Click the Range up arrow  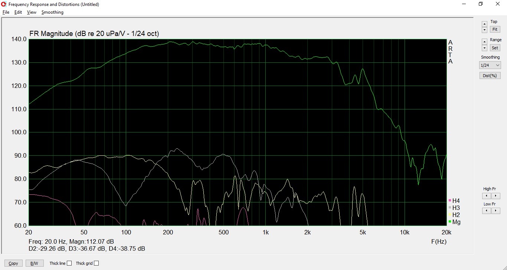[484, 42]
